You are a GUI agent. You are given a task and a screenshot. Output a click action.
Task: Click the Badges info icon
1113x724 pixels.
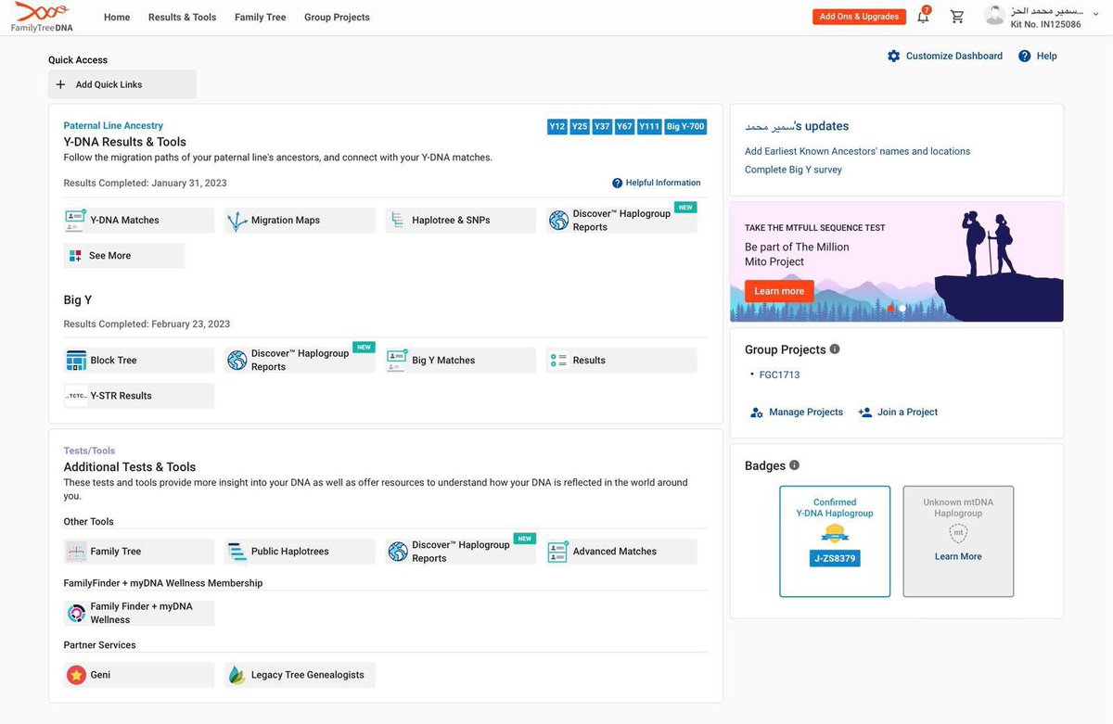point(794,465)
